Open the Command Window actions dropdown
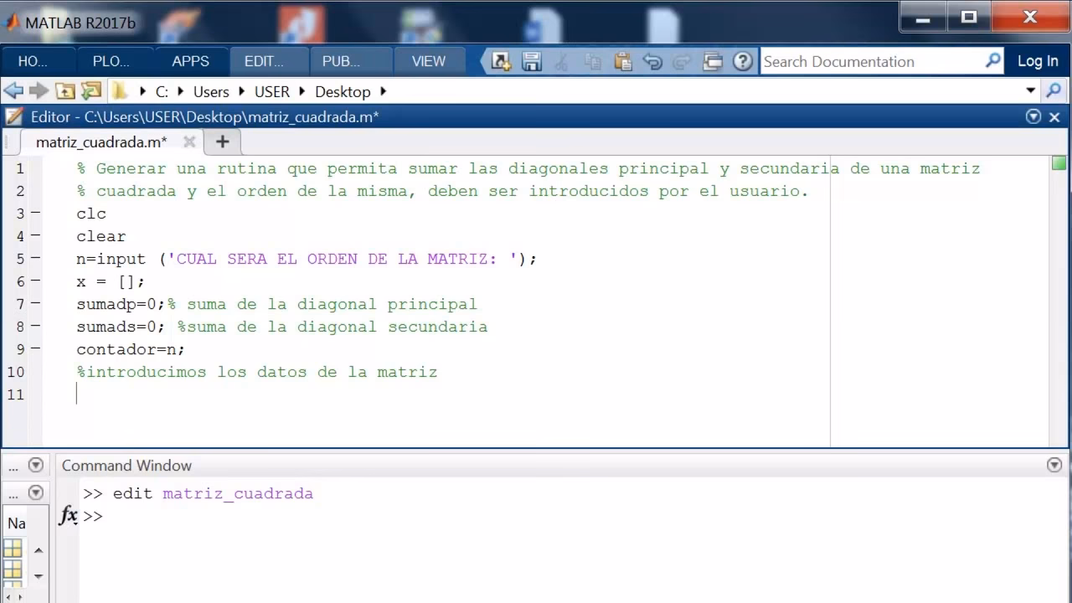 pos(1054,465)
